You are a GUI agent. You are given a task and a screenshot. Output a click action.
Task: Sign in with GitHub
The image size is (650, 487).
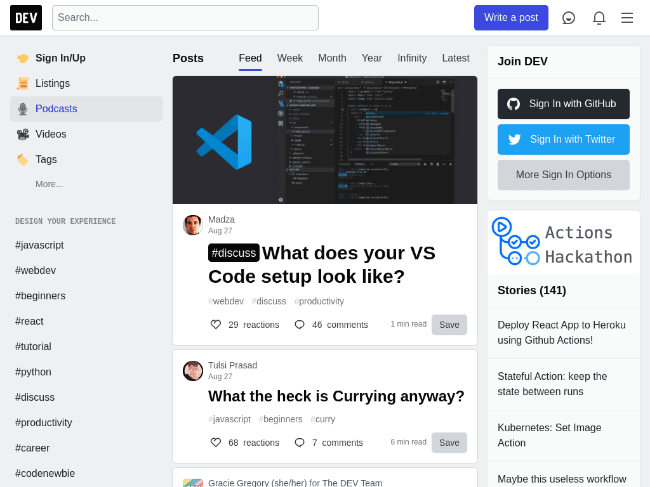pos(564,104)
